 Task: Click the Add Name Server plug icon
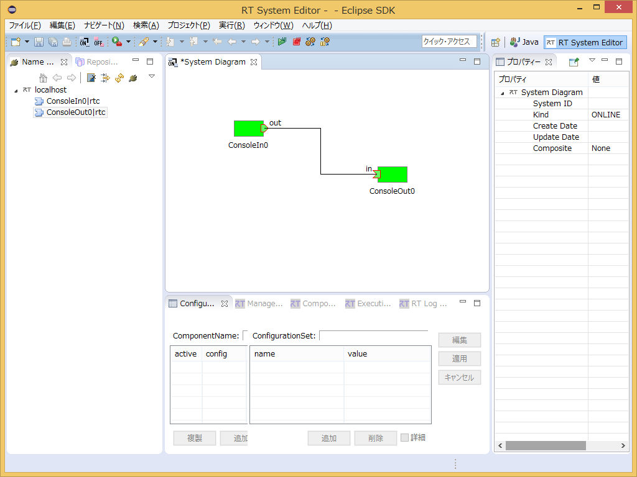click(133, 78)
